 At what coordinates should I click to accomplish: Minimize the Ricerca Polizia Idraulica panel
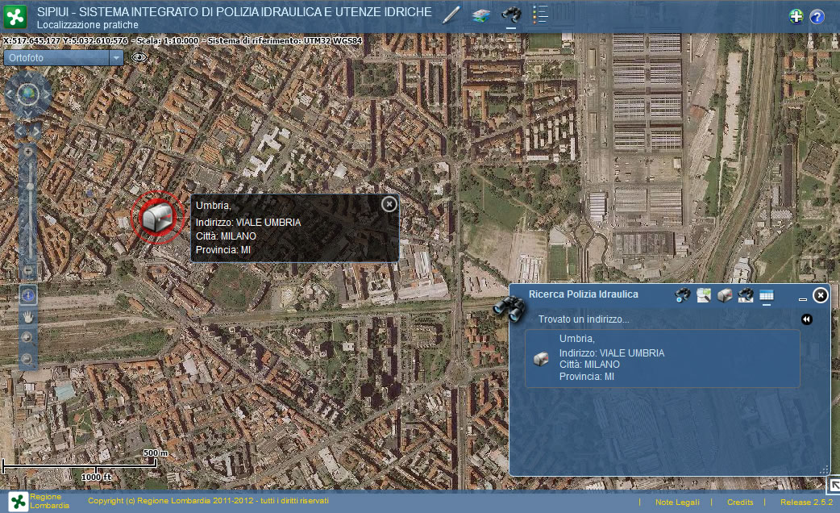(802, 299)
